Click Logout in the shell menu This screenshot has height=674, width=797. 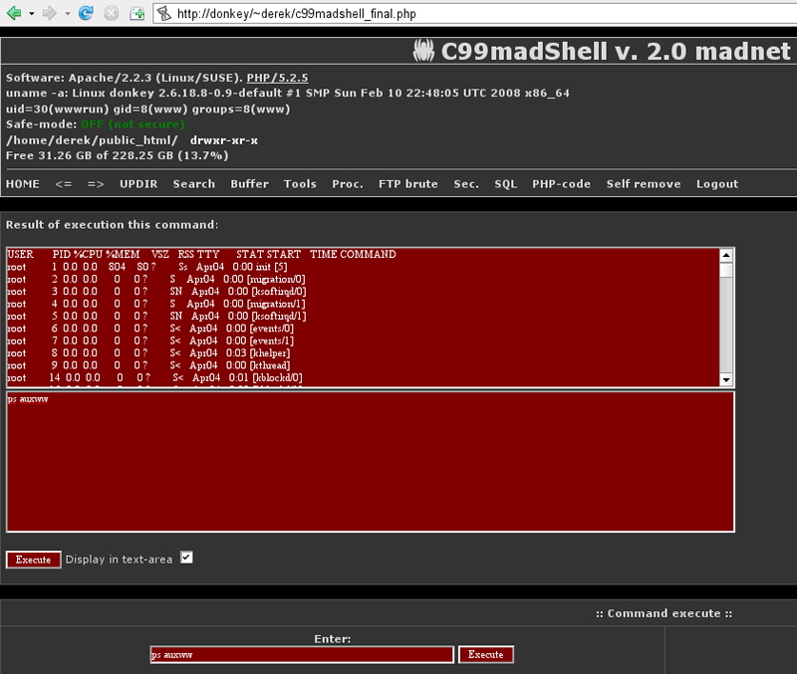pyautogui.click(x=717, y=184)
